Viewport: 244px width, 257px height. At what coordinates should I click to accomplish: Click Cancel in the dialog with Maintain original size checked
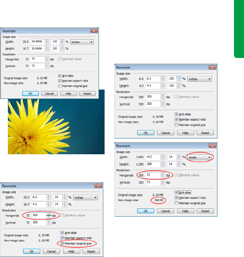pyautogui.click(x=51, y=251)
